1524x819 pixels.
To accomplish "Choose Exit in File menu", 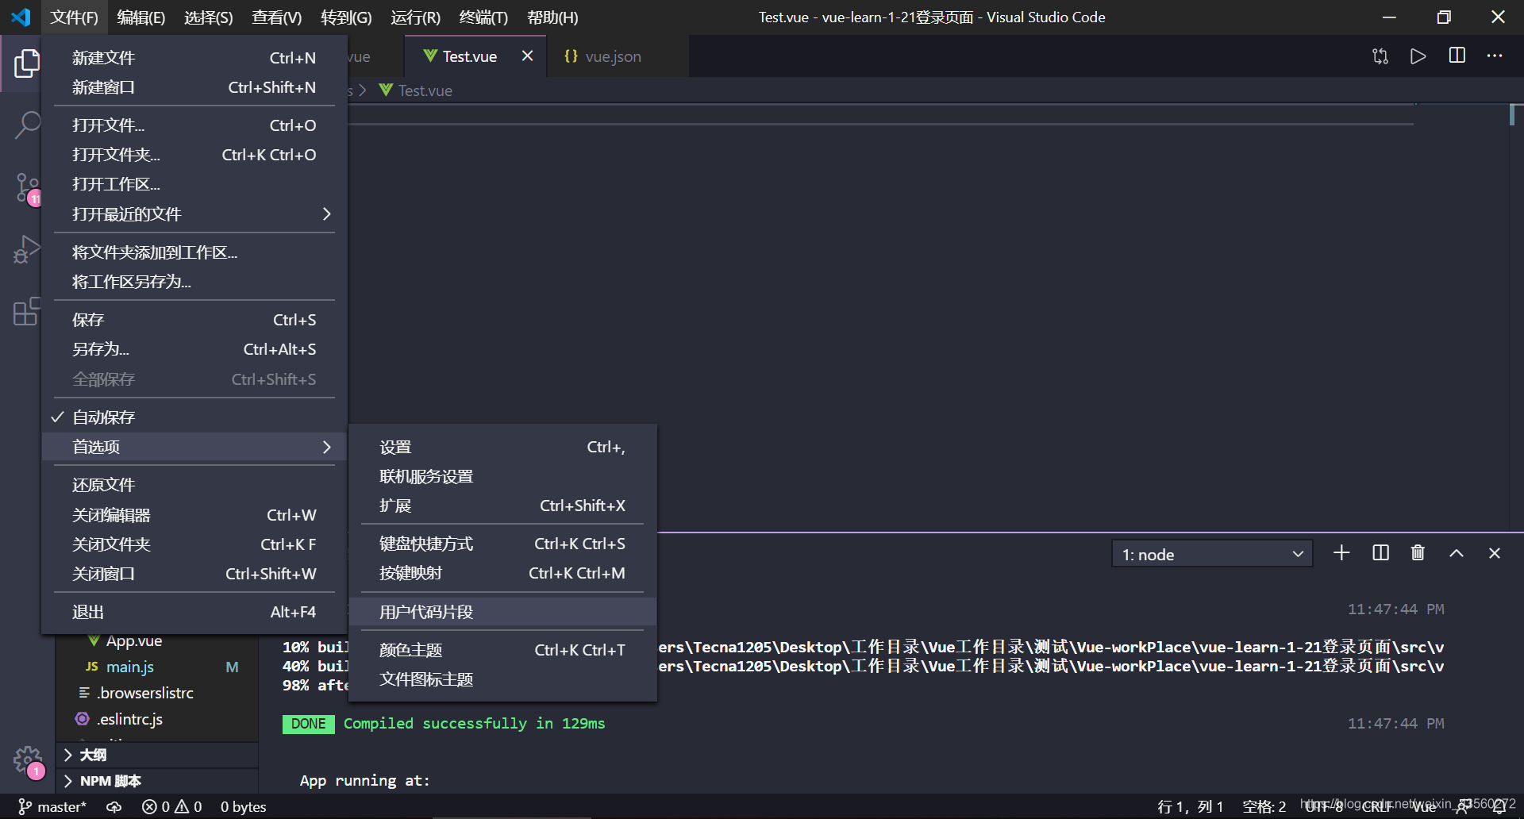I will (x=194, y=612).
